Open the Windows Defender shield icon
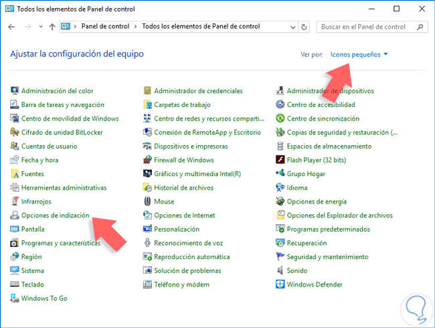This screenshot has width=435, height=328. click(280, 284)
